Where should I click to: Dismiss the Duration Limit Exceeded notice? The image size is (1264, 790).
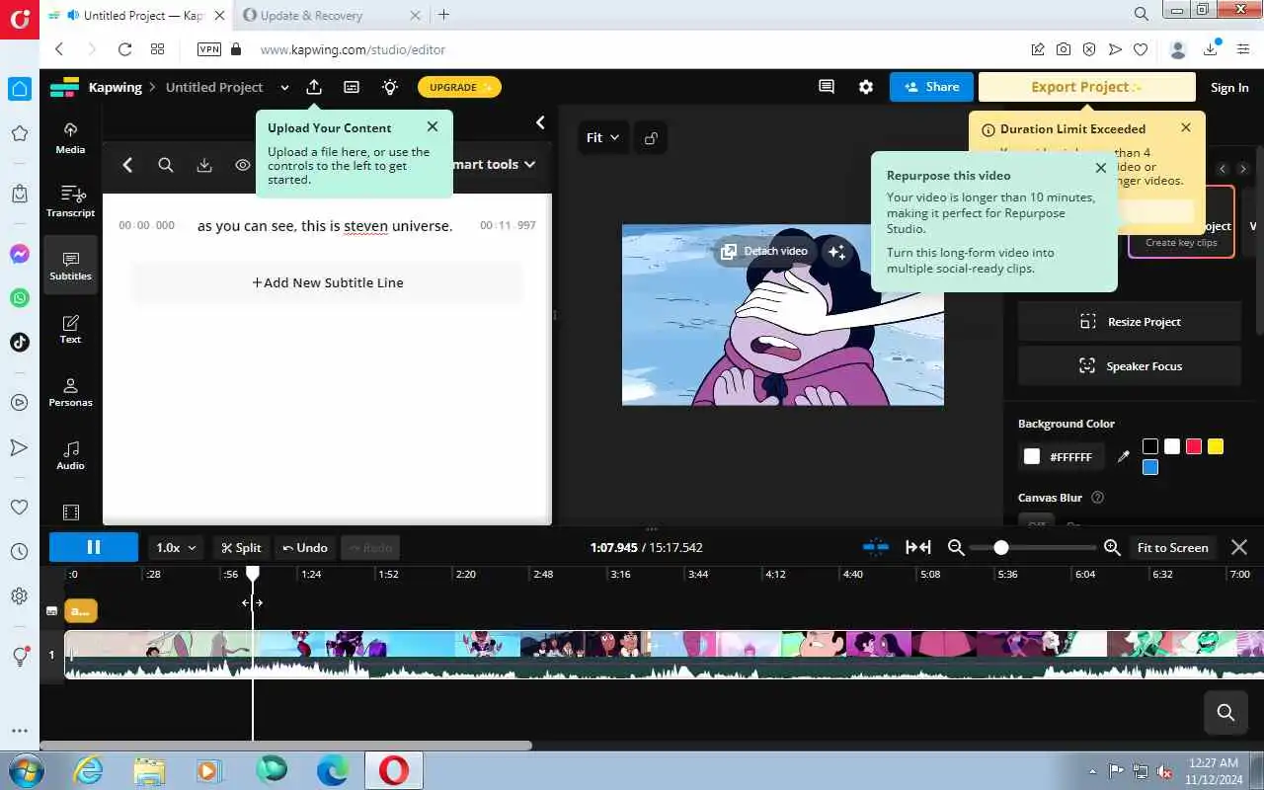point(1186,127)
